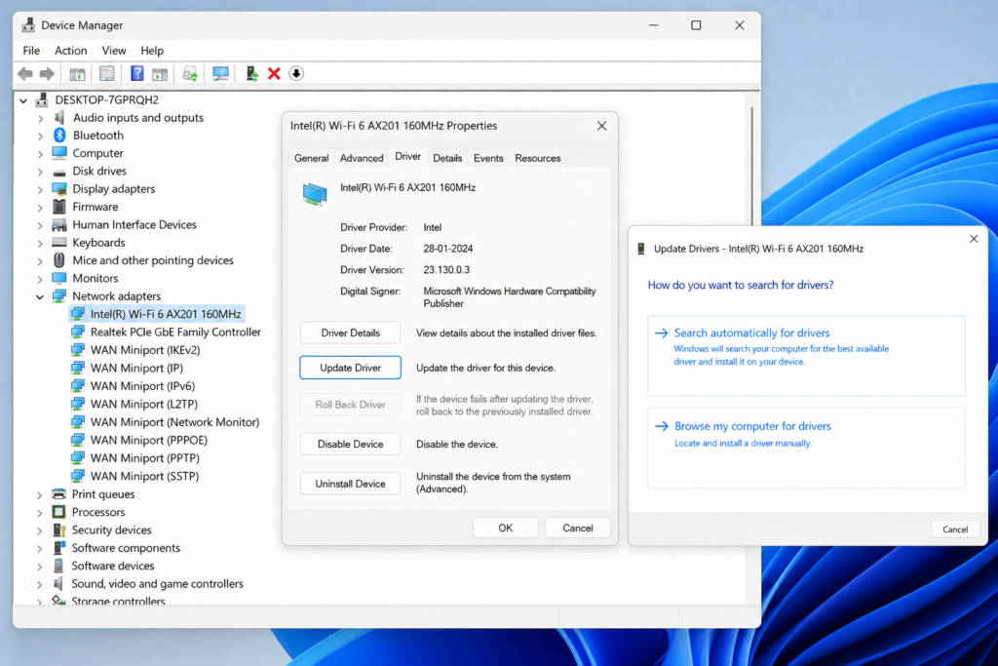Click the Update Driver button
998x666 pixels.
coord(350,368)
